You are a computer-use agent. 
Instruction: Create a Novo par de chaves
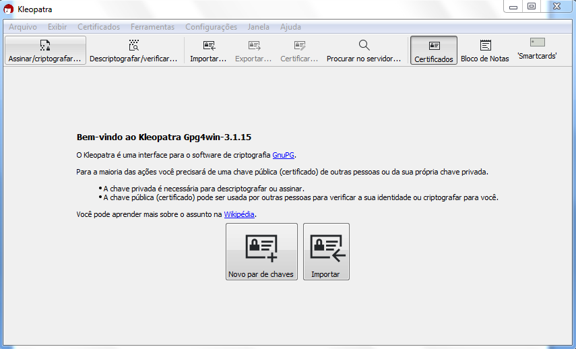(x=261, y=252)
